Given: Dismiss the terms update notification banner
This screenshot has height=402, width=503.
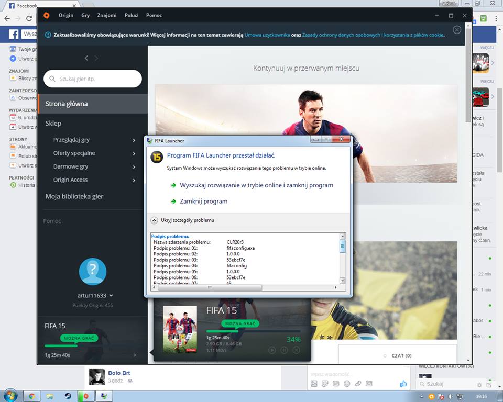Looking at the screenshot, I should pos(457,30).
